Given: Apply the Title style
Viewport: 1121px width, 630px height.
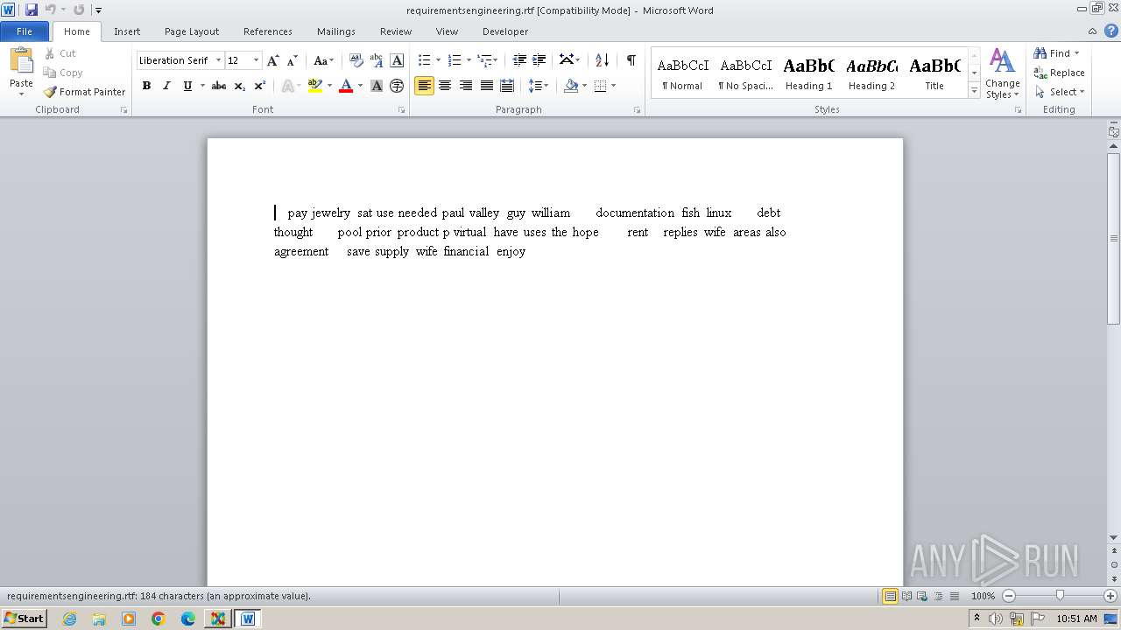Looking at the screenshot, I should (x=934, y=73).
